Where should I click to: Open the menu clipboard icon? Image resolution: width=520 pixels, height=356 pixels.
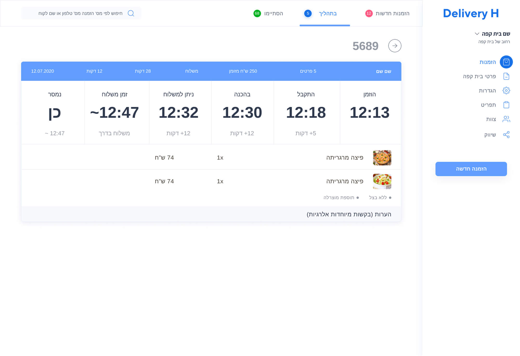(x=506, y=105)
